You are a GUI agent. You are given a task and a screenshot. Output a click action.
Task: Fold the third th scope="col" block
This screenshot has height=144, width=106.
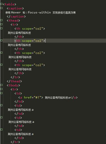coord(1,53)
